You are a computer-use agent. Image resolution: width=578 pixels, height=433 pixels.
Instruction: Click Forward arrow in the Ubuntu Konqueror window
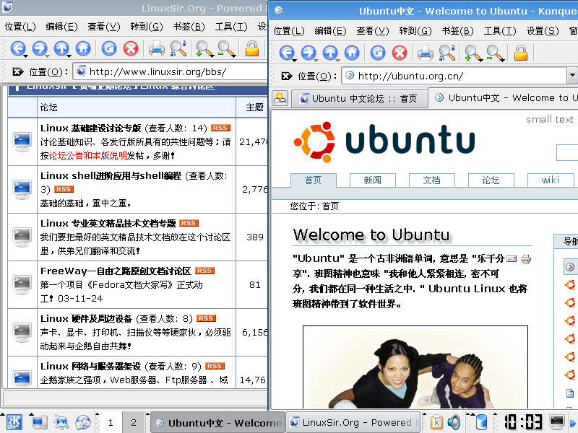(x=309, y=53)
